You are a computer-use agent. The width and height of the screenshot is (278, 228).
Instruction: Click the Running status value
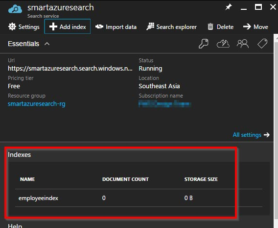click(x=150, y=69)
